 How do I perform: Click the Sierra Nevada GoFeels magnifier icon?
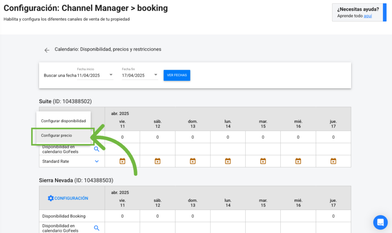(x=97, y=228)
